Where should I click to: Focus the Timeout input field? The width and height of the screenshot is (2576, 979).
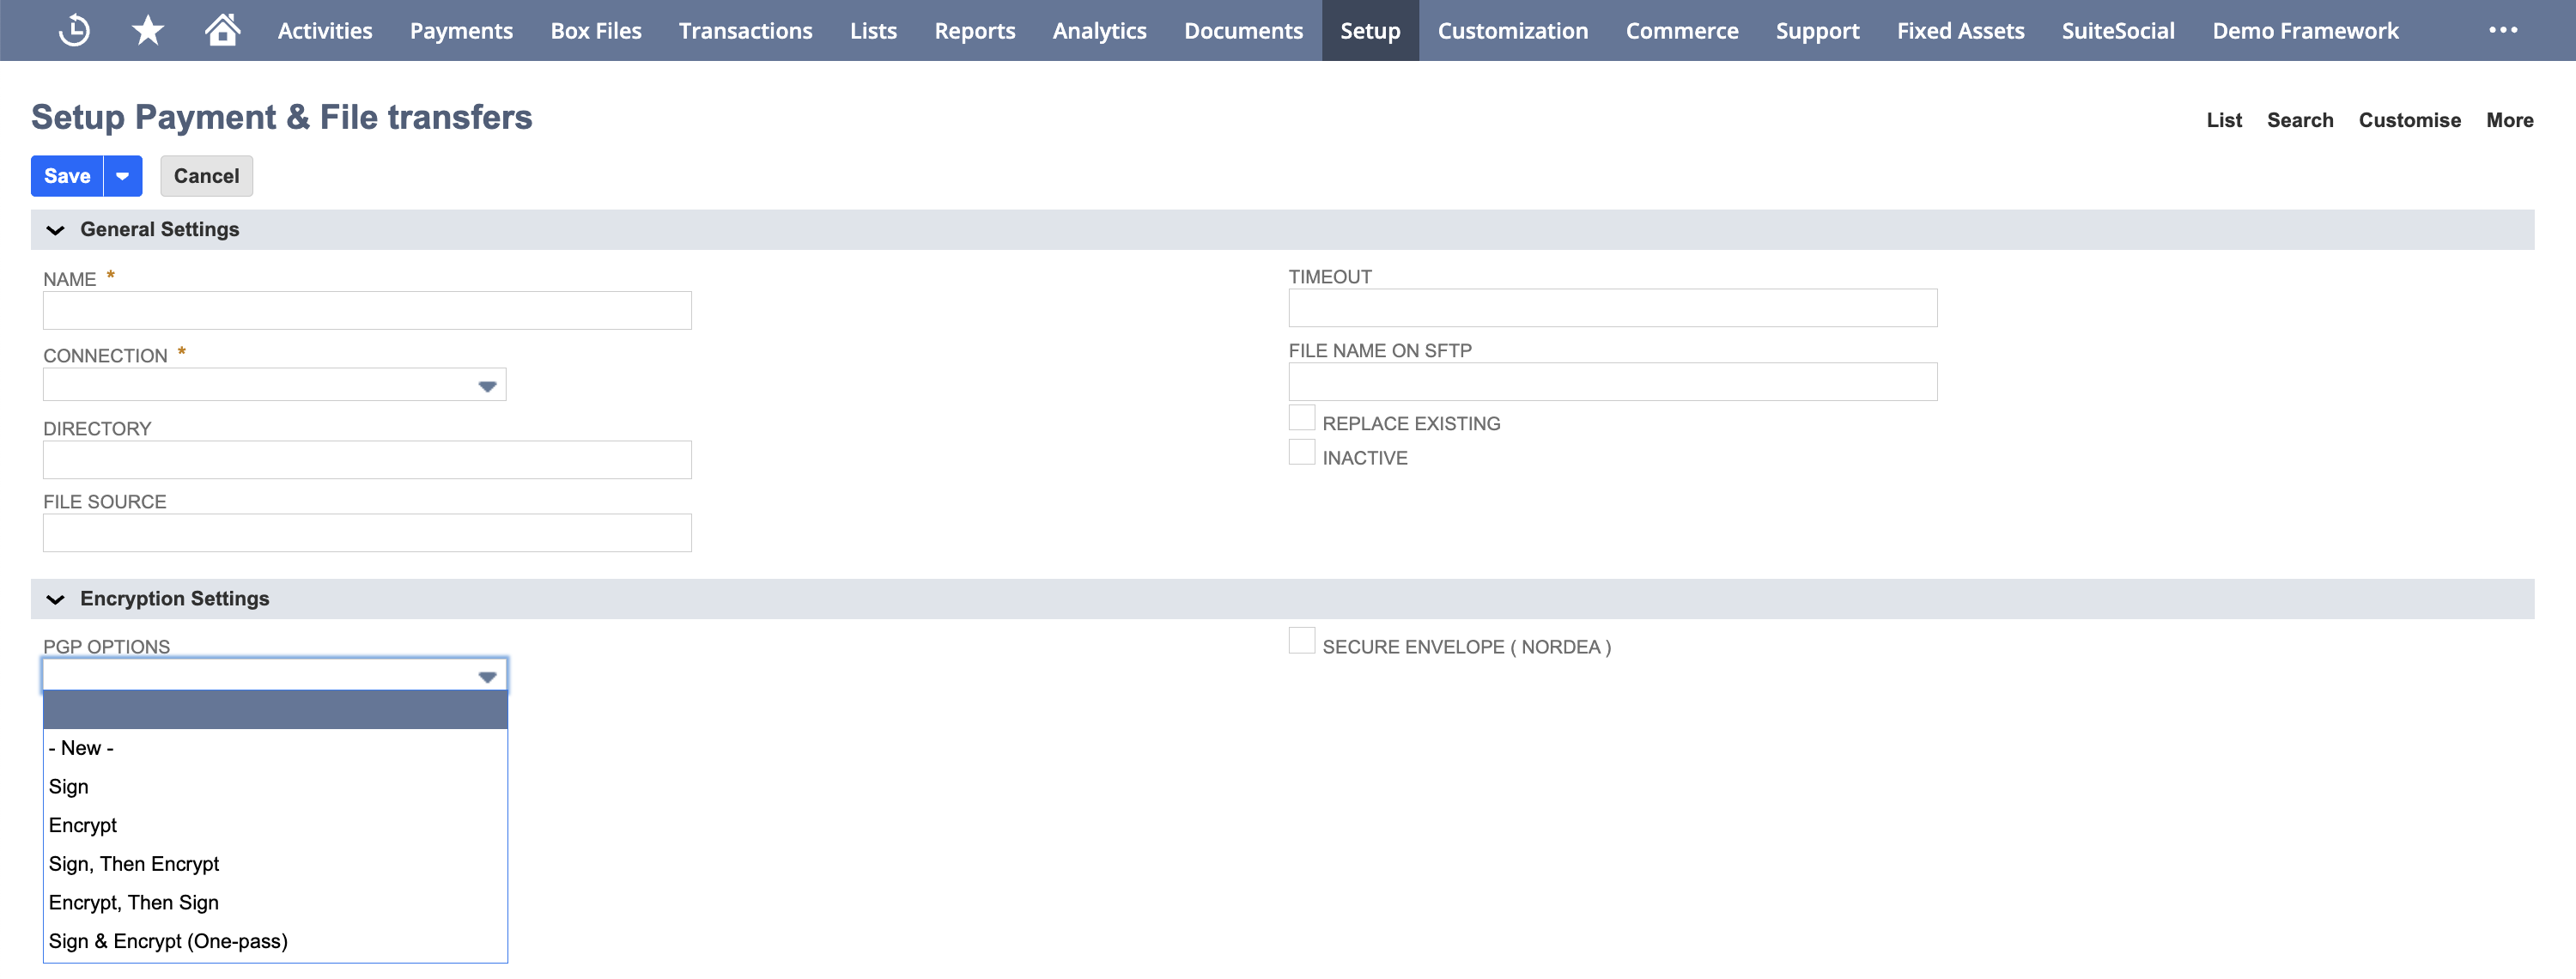(1612, 308)
